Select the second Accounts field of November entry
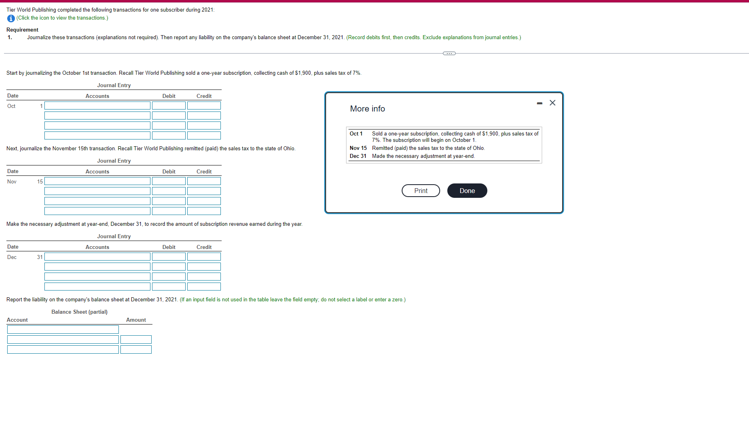Viewport: 749px width, 444px height. tap(97, 191)
